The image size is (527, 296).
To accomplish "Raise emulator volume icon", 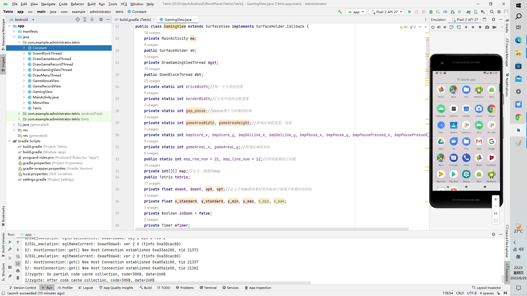I will pyautogui.click(x=439, y=27).
